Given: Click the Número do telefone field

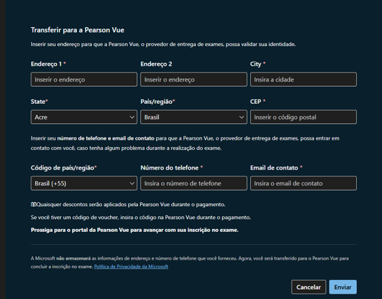Looking at the screenshot, I should pyautogui.click(x=194, y=183).
